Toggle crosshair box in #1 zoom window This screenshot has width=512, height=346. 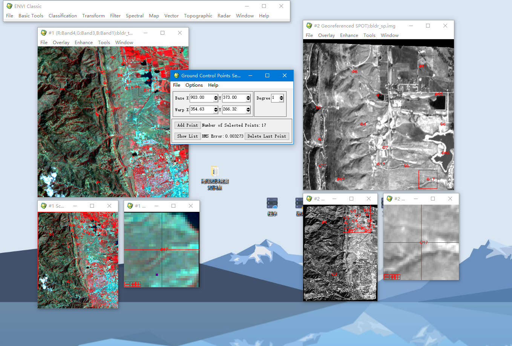[138, 284]
